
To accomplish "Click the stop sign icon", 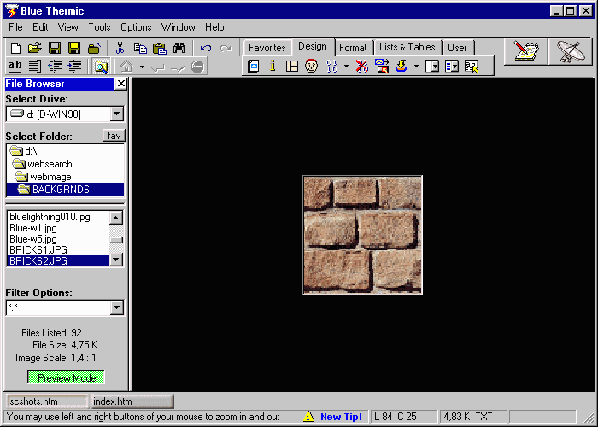I will coord(197,67).
